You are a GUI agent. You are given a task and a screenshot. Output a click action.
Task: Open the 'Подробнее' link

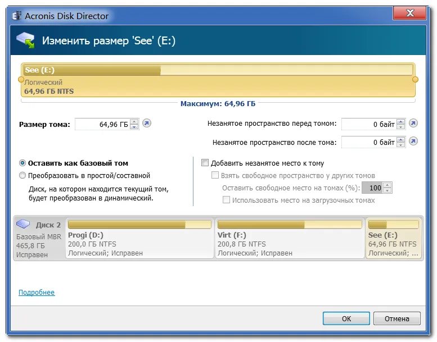click(x=37, y=292)
